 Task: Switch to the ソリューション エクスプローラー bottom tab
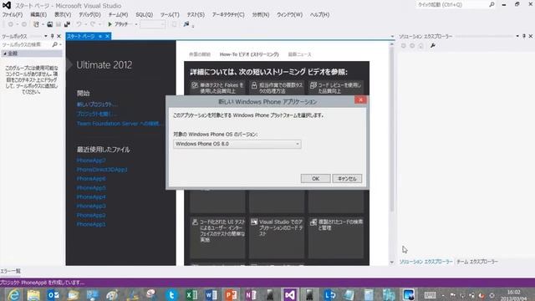(425, 262)
